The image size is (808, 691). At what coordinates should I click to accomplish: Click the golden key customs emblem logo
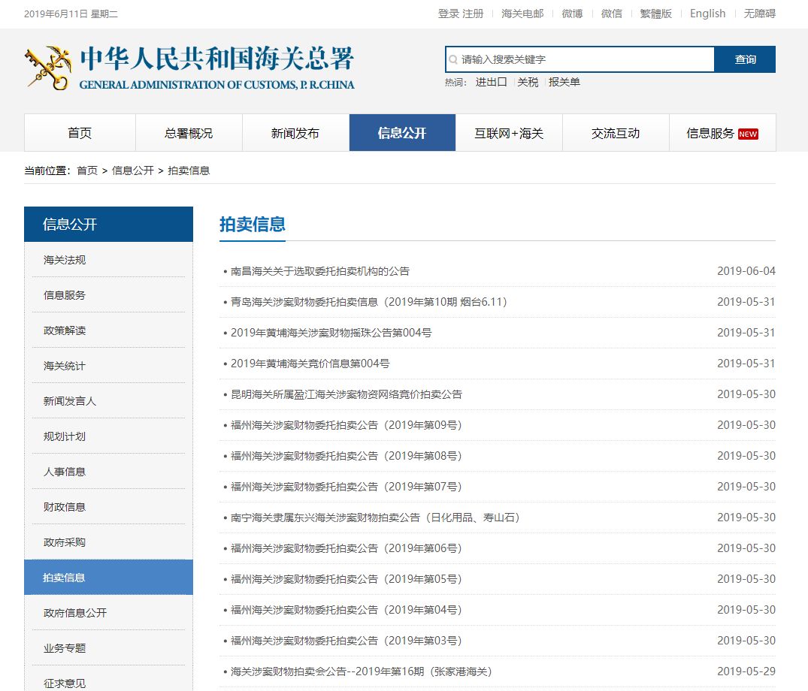pos(47,66)
